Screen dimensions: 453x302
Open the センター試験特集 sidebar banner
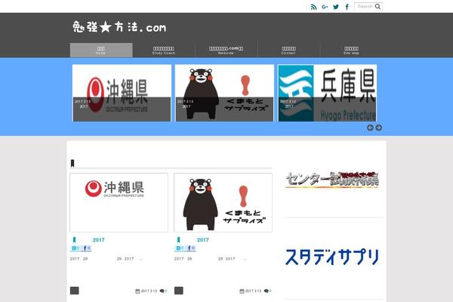click(x=332, y=180)
